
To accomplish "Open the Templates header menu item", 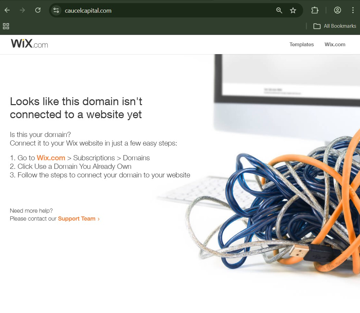I will pyautogui.click(x=301, y=45).
